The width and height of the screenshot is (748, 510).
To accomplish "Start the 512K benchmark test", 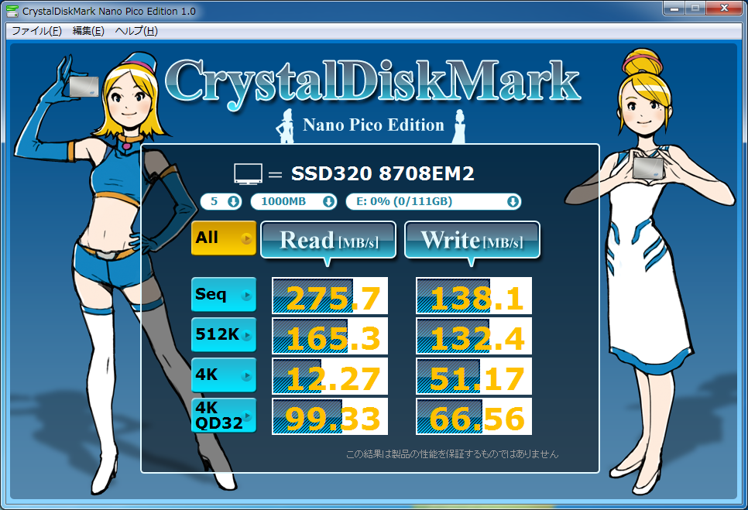I will [224, 334].
